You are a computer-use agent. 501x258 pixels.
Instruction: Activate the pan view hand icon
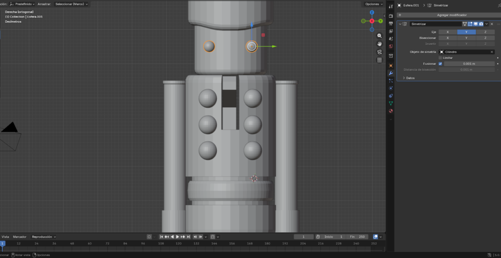click(x=379, y=44)
